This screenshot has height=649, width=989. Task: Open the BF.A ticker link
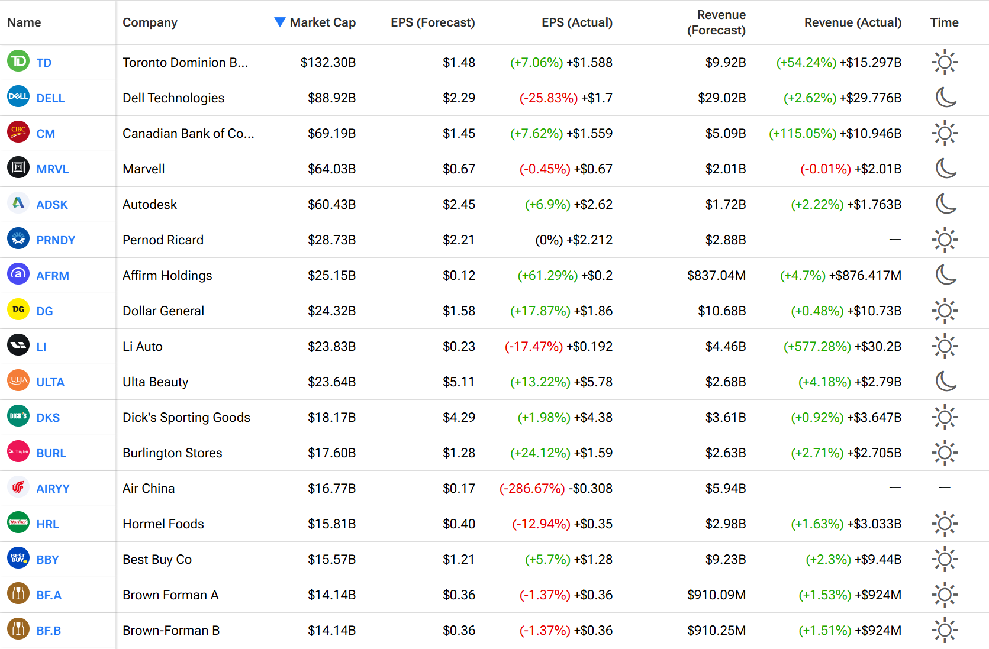(x=49, y=595)
